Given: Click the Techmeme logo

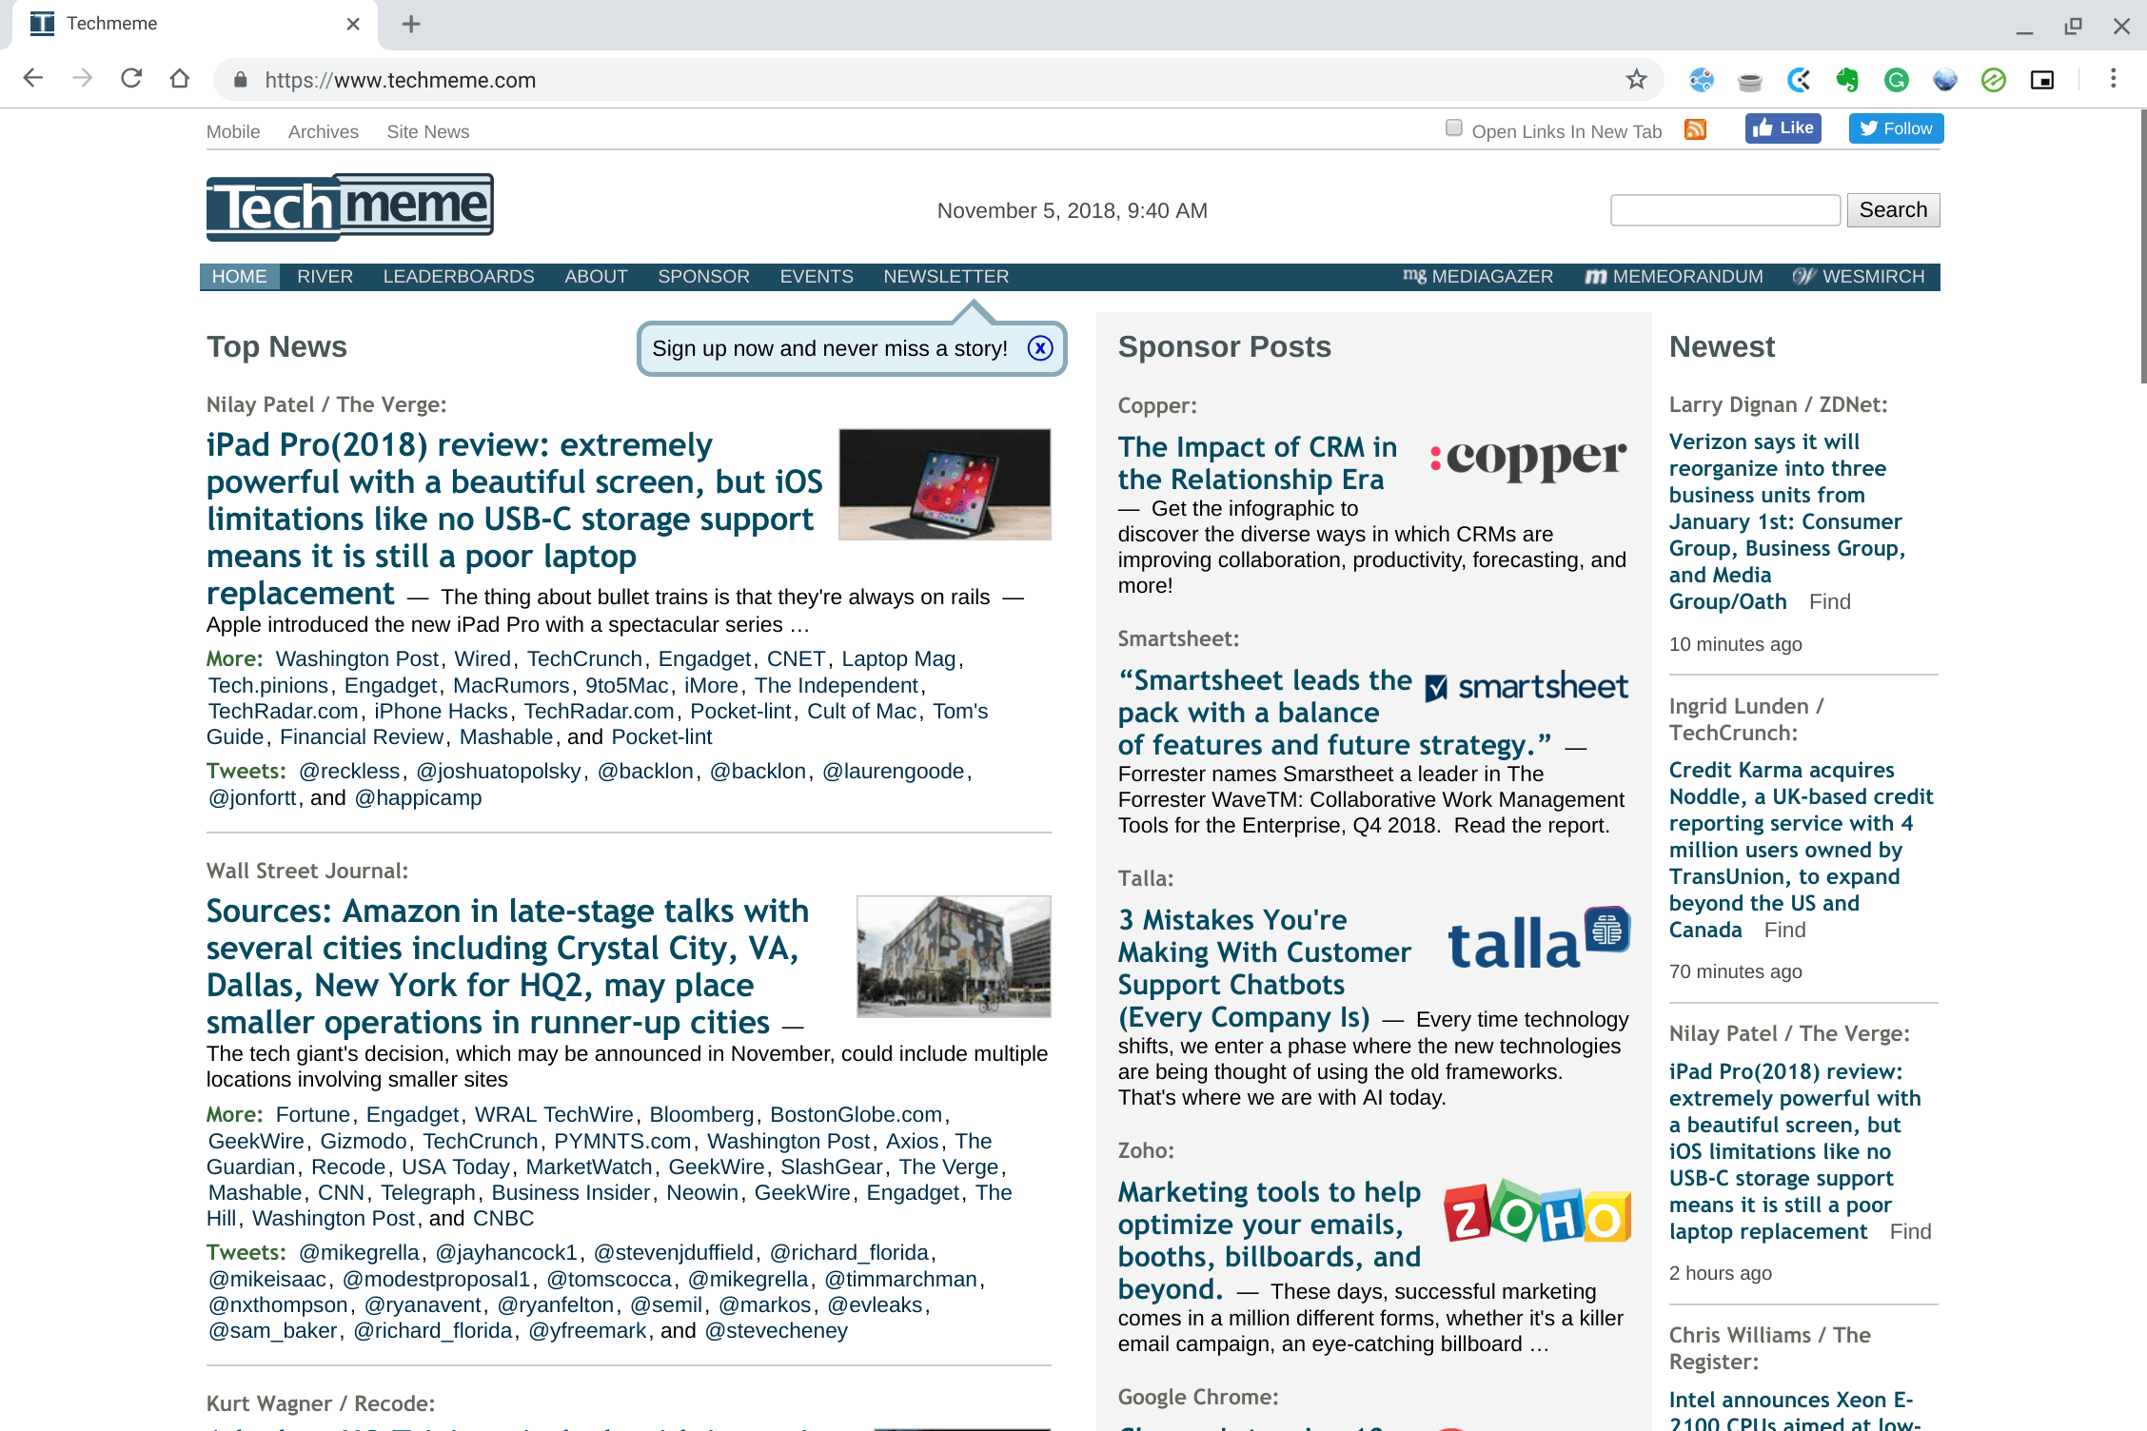Looking at the screenshot, I should (x=349, y=206).
